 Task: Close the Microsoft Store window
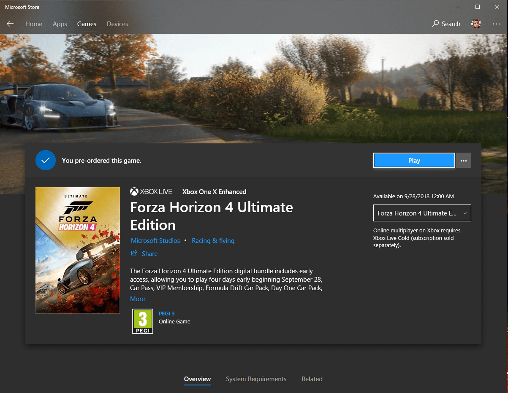point(497,7)
